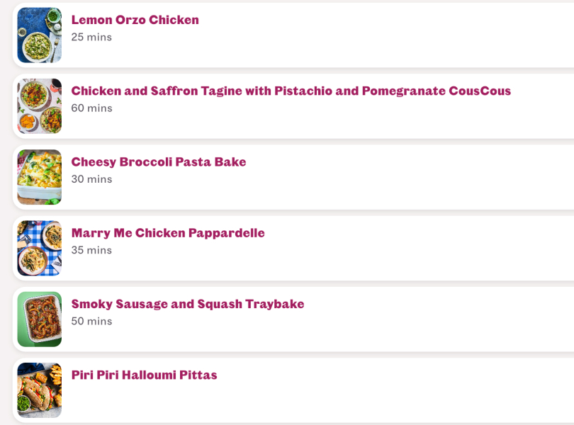Click the 50 mins time under Traybake
The height and width of the screenshot is (425, 574).
tap(91, 321)
